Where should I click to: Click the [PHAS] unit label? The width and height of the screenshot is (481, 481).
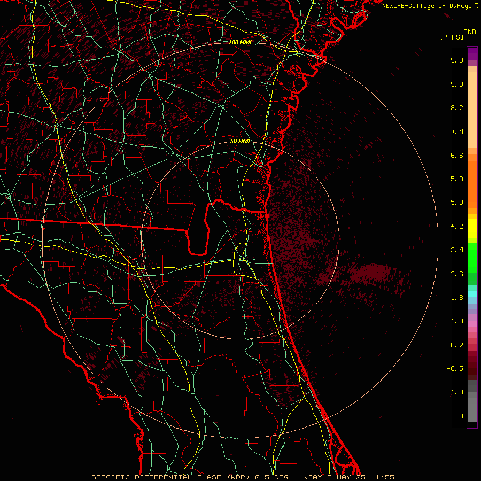click(x=452, y=37)
